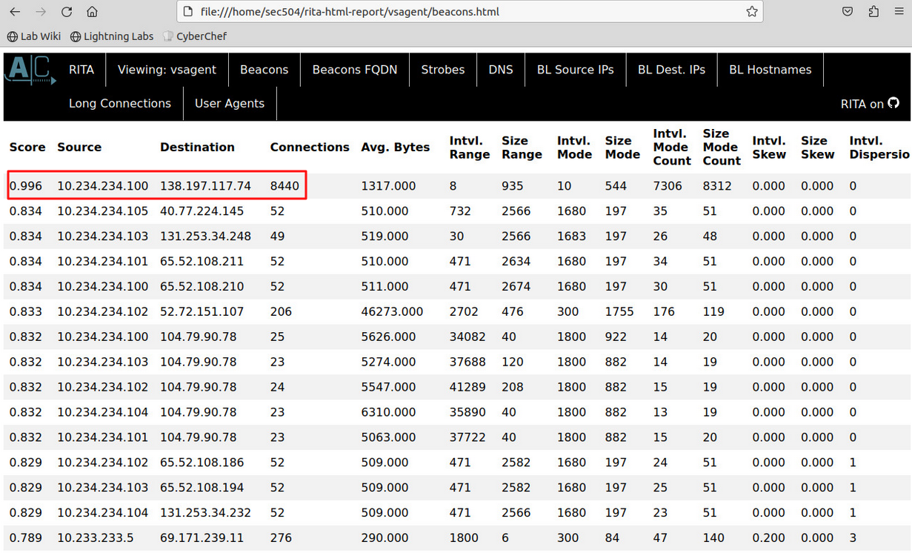Go forward to the next page
This screenshot has width=912, height=553.
pyautogui.click(x=41, y=12)
